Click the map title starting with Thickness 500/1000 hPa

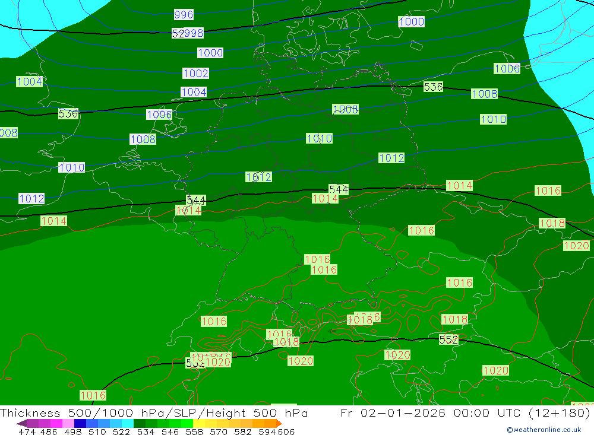(154, 412)
